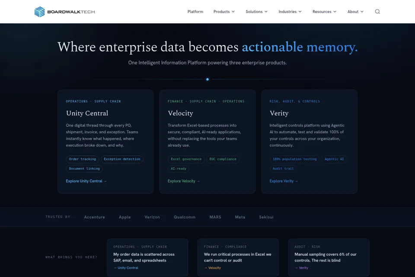Expand the Products dropdown menu
This screenshot has height=277, width=415.
coord(224,12)
